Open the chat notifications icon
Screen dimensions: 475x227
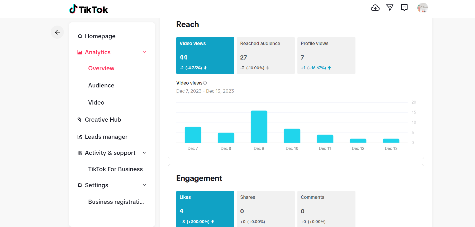[404, 7]
